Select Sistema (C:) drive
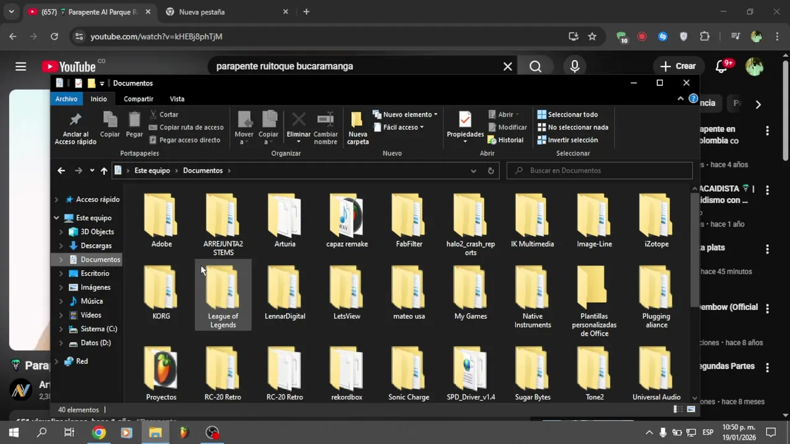 (x=99, y=329)
